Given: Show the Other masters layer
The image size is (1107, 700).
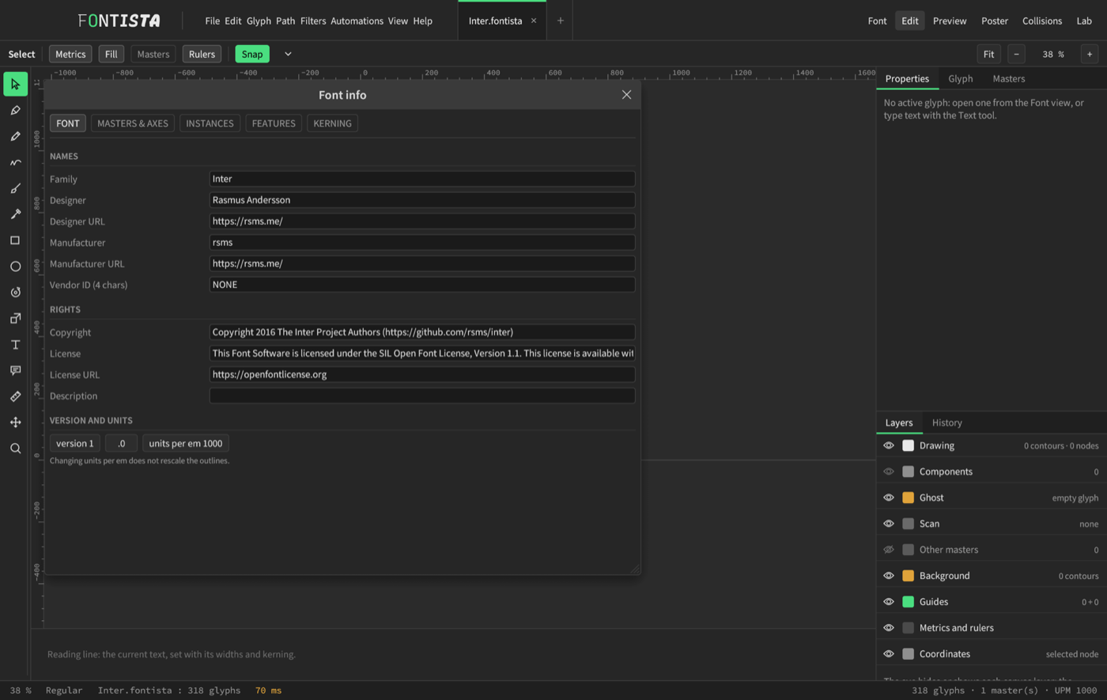Looking at the screenshot, I should pos(889,550).
